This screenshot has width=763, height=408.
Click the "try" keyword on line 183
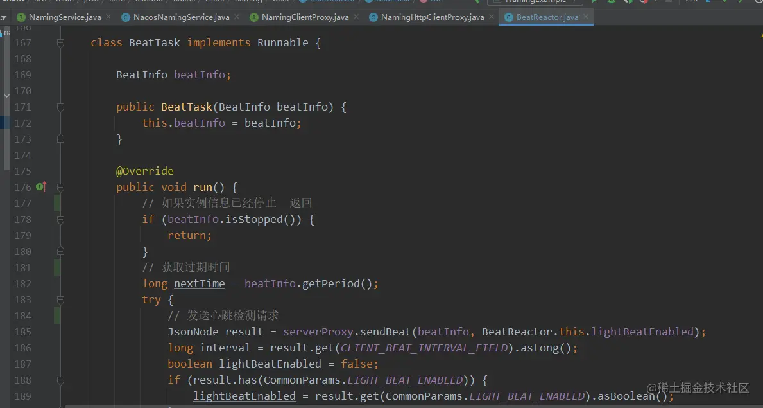(x=151, y=300)
